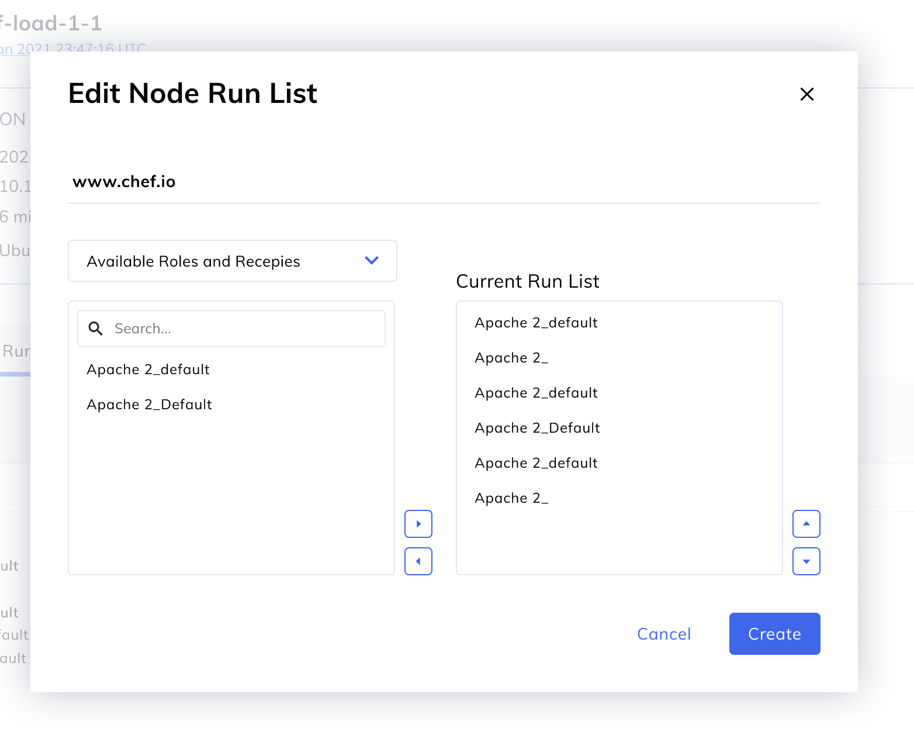The image size is (914, 732).
Task: Select Apache 2_default in available list
Action: click(x=148, y=369)
